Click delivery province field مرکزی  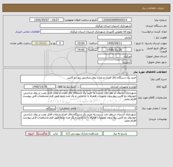(114, 56)
